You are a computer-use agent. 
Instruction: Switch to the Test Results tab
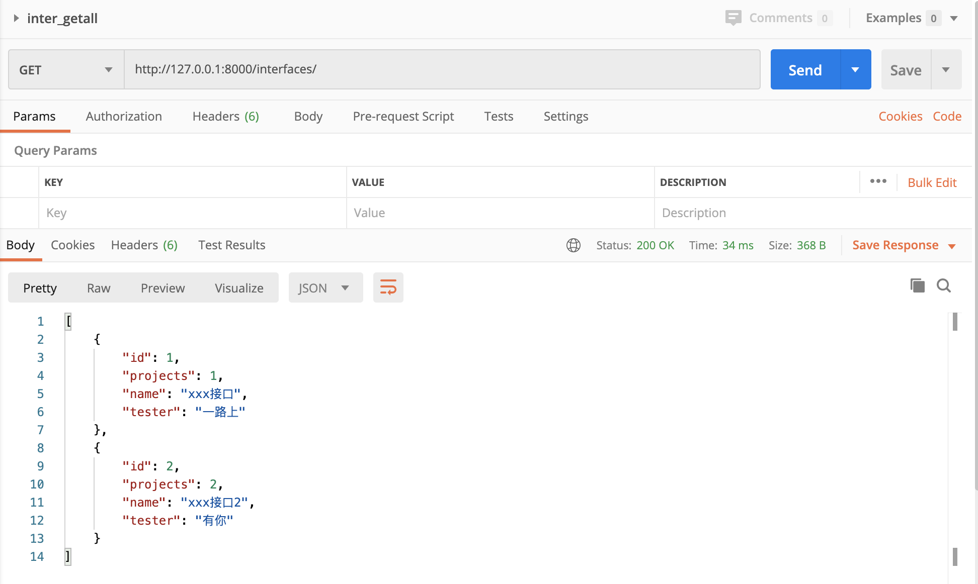pos(231,245)
